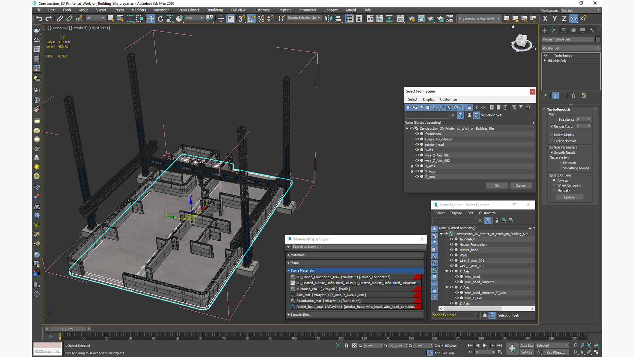Toggle printer_head visibility in Scene Explorer
The image size is (634, 357).
coord(451,250)
